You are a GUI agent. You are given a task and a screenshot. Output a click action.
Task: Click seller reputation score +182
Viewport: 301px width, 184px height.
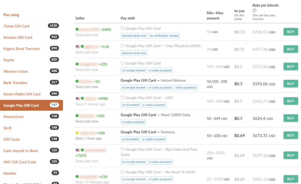tap(100, 116)
